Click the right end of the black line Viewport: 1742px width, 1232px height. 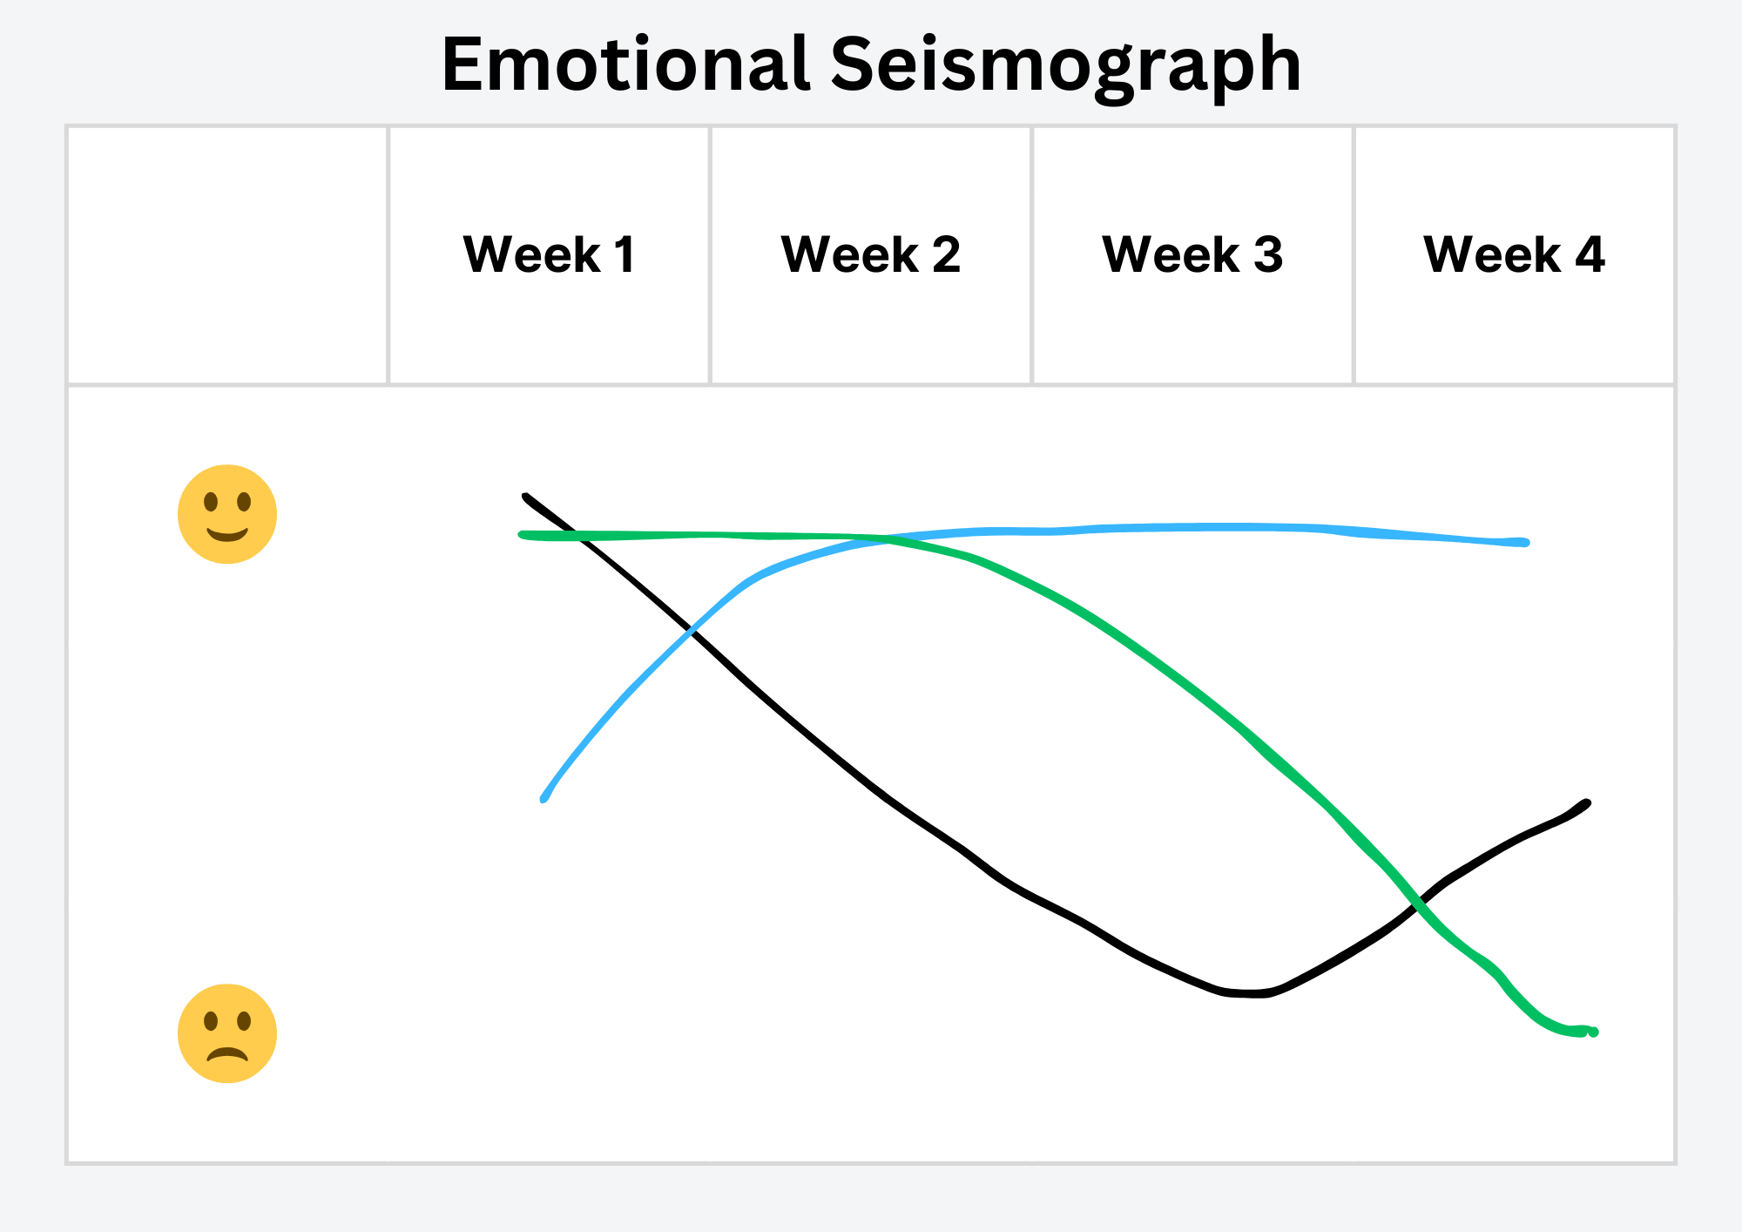[x=1587, y=803]
